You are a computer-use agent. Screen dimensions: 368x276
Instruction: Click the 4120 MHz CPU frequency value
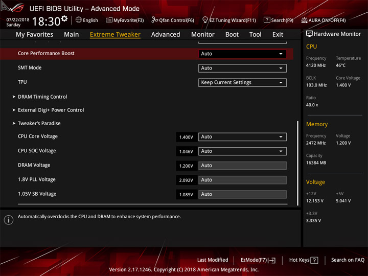point(316,65)
